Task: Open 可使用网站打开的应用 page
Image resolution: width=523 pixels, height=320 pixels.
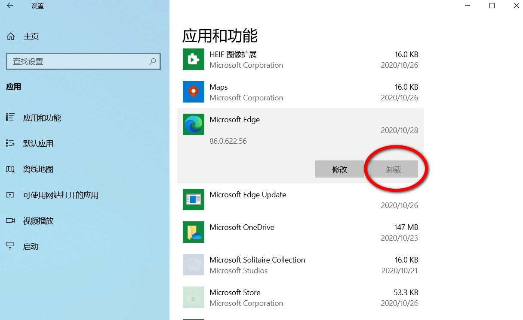Action: coord(61,195)
